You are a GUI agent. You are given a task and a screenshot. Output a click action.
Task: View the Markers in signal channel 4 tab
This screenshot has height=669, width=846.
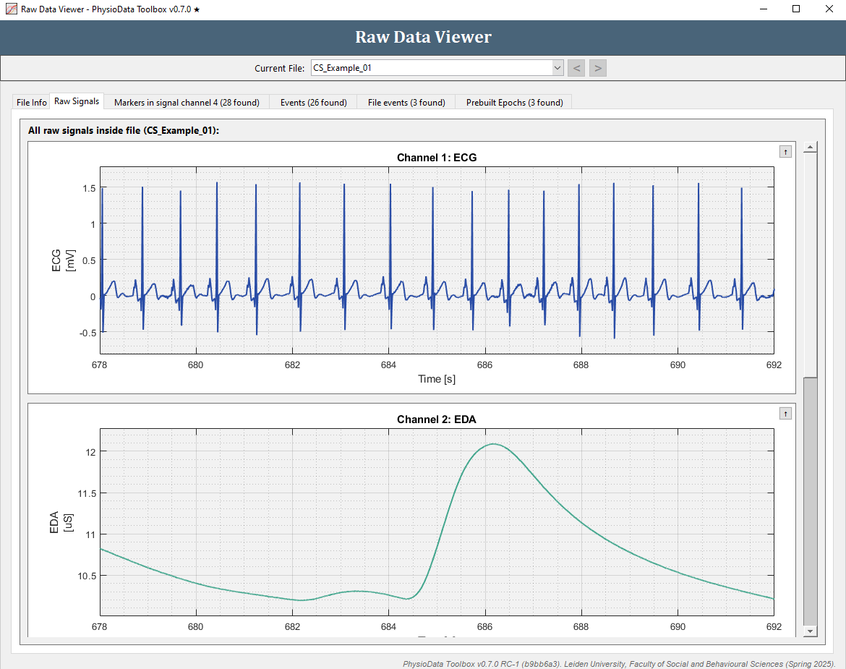[x=186, y=102]
